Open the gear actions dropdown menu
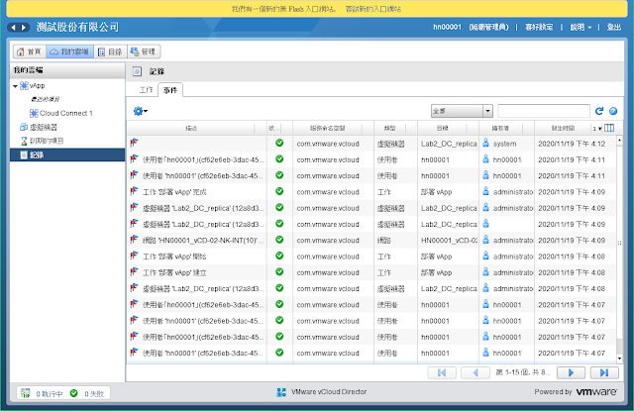 (141, 111)
